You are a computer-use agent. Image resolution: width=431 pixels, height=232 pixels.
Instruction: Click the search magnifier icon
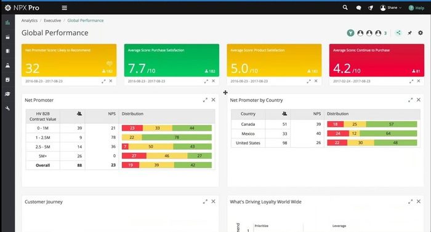(x=345, y=7)
